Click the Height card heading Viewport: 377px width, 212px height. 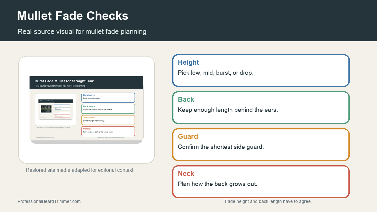[188, 62]
